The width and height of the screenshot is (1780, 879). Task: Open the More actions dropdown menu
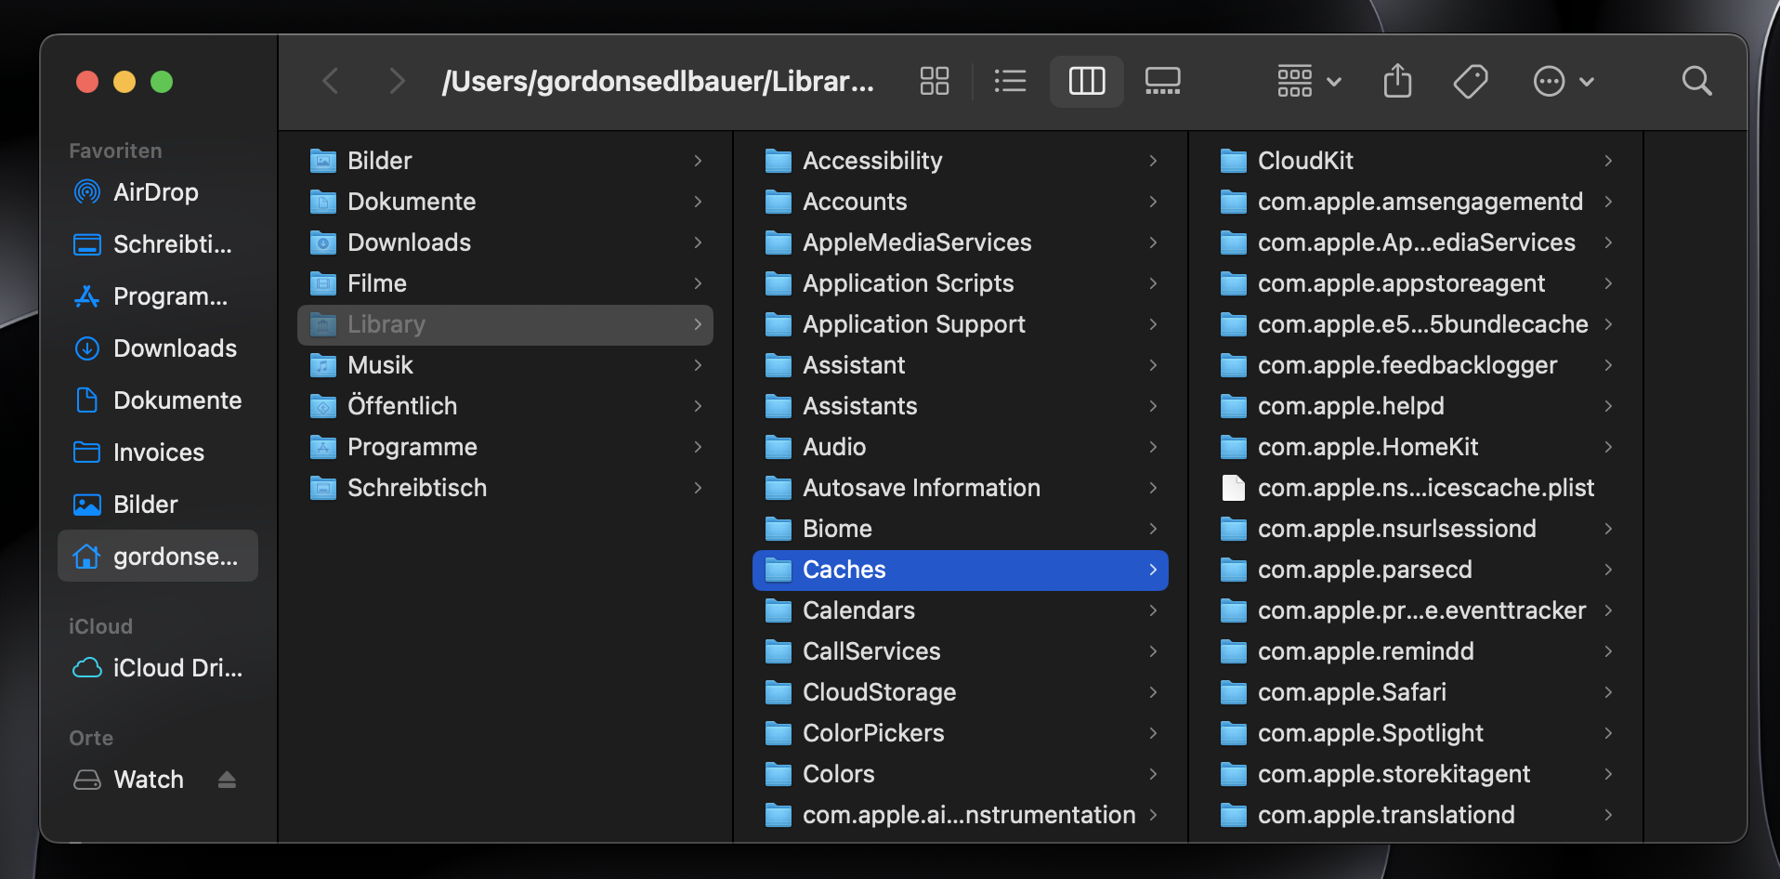click(x=1563, y=81)
